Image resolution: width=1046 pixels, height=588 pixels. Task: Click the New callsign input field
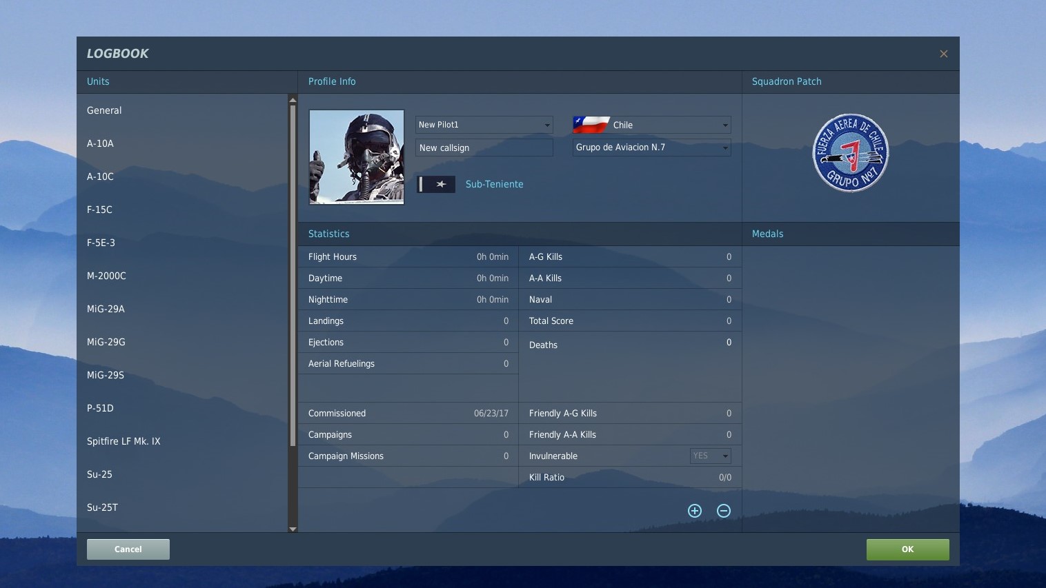tap(484, 148)
